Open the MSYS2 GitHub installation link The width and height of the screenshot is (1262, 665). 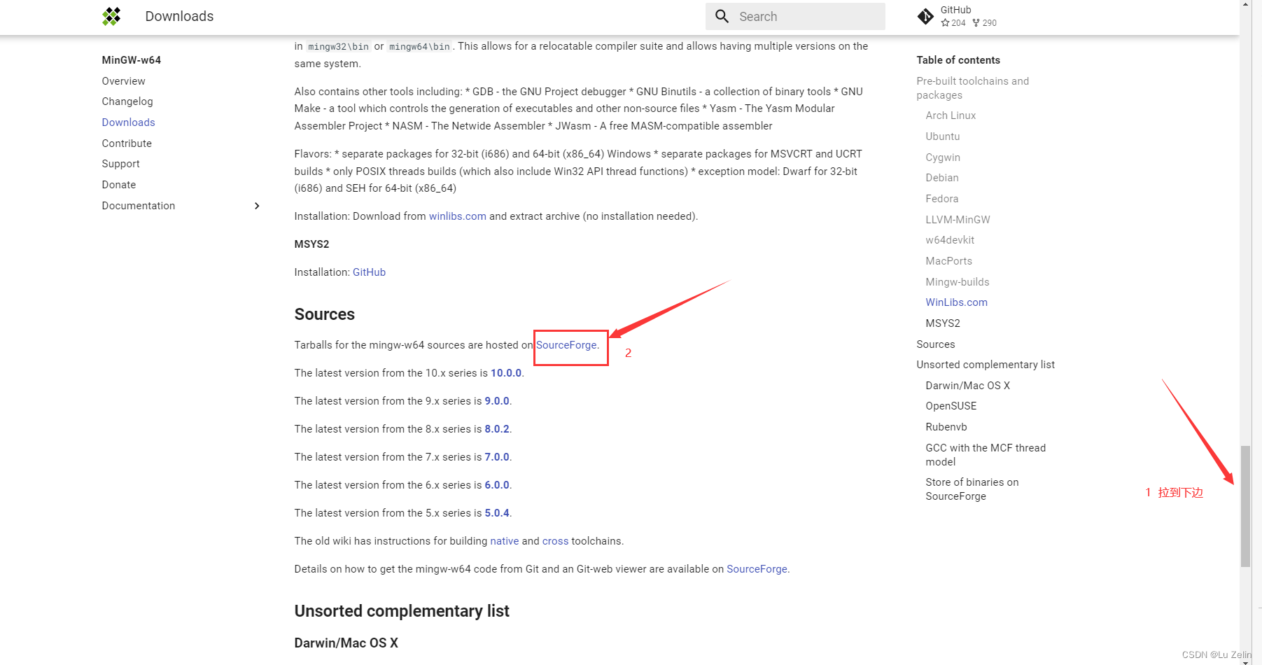click(369, 272)
